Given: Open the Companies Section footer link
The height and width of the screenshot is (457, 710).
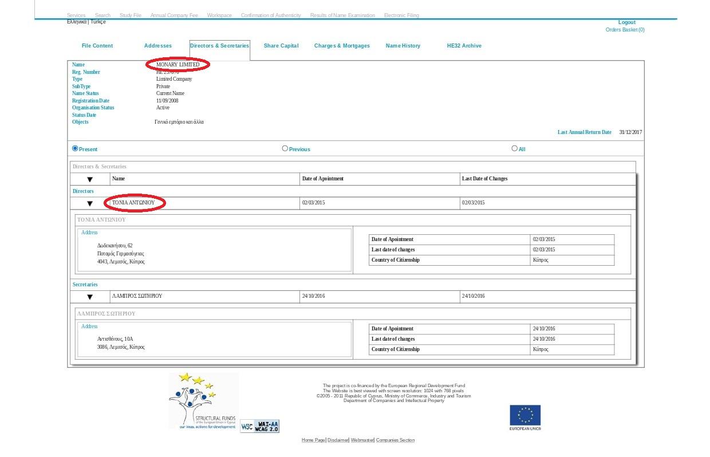Looking at the screenshot, I should pos(395,440).
